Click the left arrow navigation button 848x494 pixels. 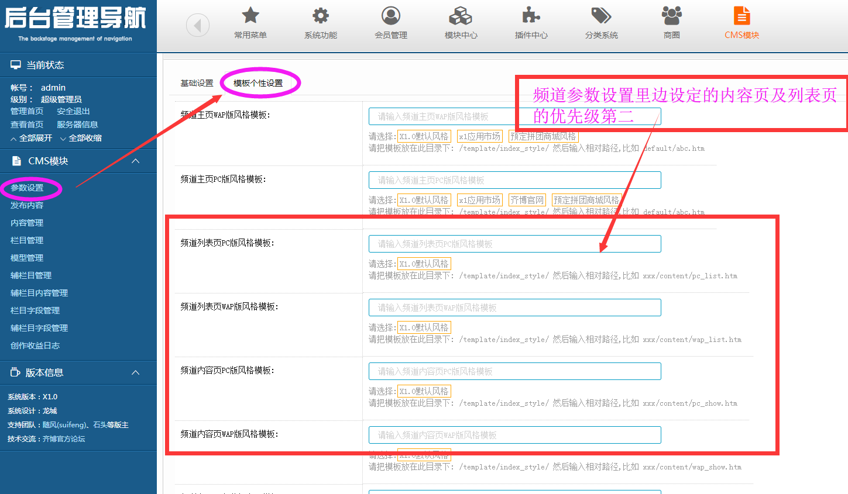click(198, 25)
